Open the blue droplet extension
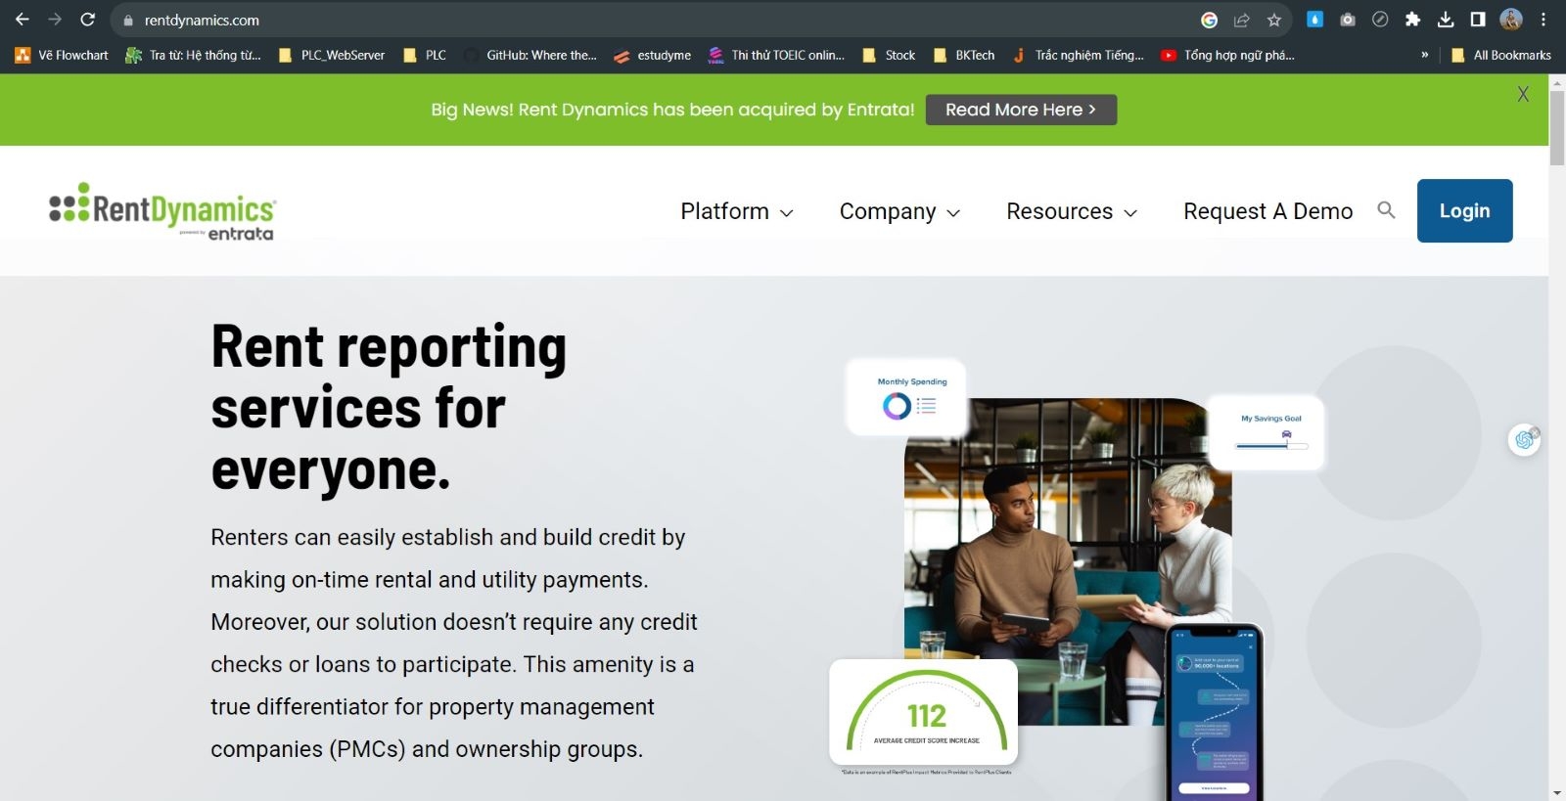Viewport: 1566px width, 801px height. [1314, 20]
